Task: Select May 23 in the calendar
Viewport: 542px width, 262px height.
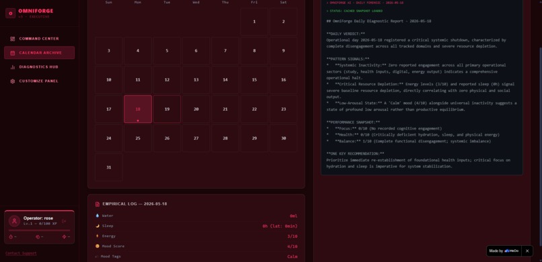Action: 284,109
